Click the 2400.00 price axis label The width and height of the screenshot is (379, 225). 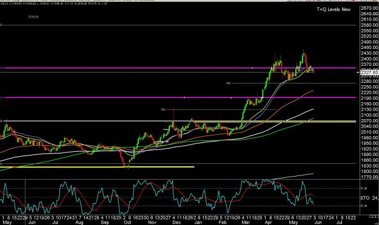pos(369,59)
